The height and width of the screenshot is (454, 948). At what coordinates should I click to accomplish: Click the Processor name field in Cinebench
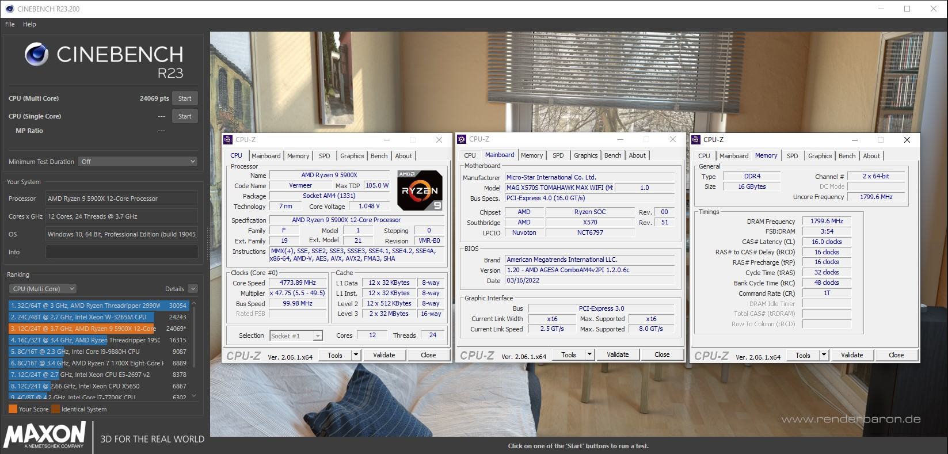pos(121,199)
